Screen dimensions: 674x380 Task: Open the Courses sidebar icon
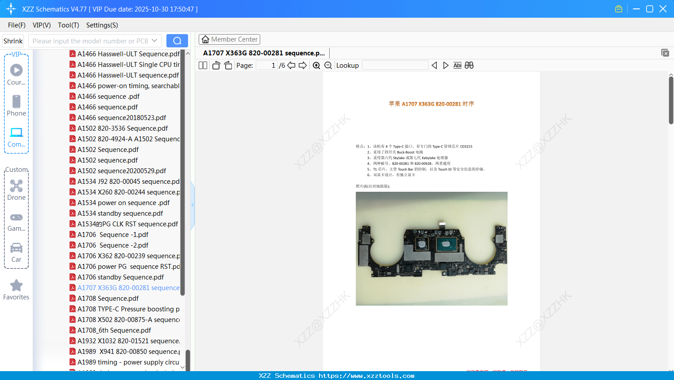(16, 74)
